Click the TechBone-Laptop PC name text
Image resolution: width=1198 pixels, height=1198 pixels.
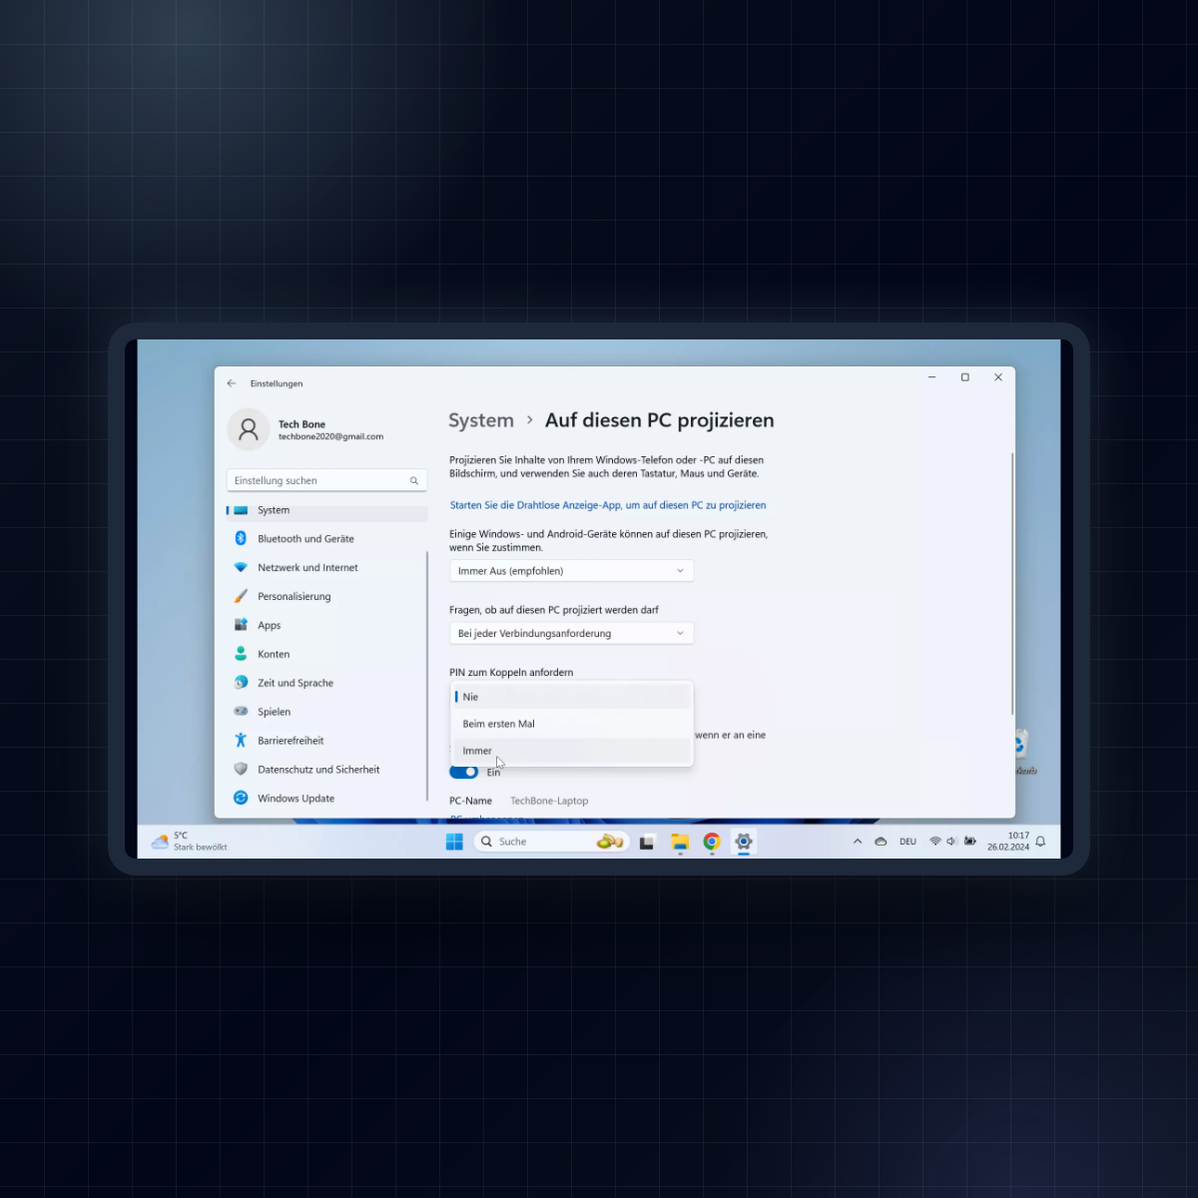[549, 801]
